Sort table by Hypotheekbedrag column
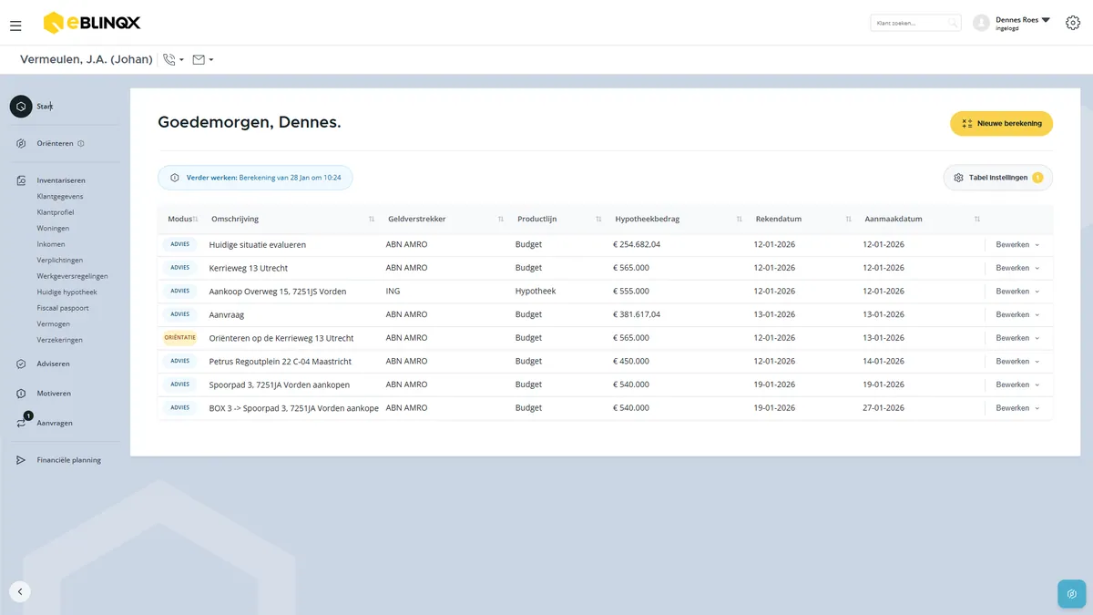 [739, 220]
